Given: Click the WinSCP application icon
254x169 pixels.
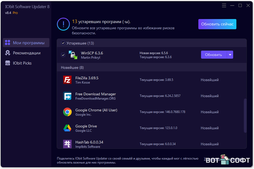Looking at the screenshot, I should [x=73, y=55].
